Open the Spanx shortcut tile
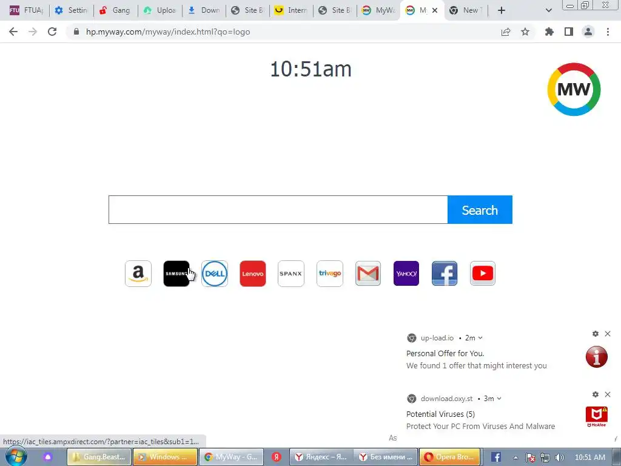Screen dimensions: 621x466 (291, 274)
